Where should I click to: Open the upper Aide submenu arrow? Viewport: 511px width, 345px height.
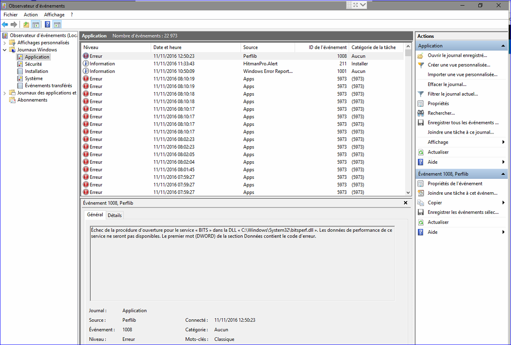(504, 162)
